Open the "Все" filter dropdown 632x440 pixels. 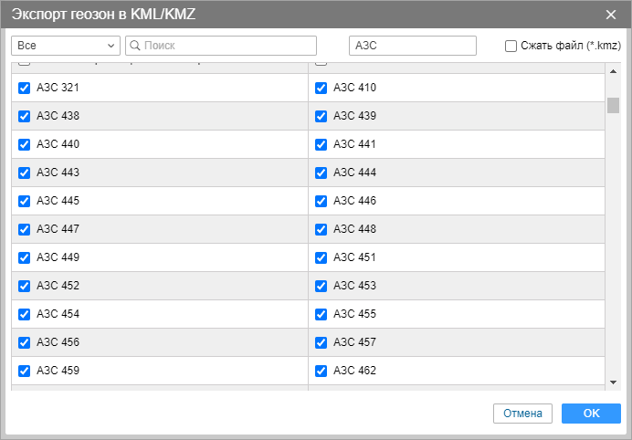[x=66, y=46]
